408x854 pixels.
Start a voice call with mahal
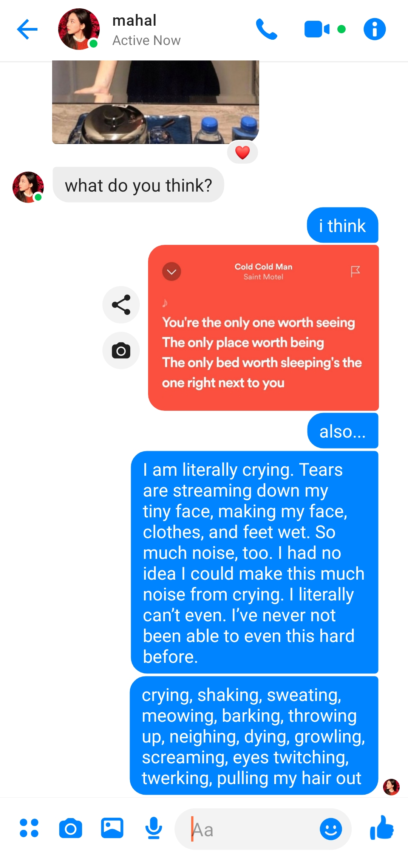coord(267,29)
